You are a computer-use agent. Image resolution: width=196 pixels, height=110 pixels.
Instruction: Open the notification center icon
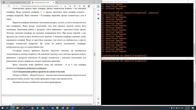[x=193, y=108]
